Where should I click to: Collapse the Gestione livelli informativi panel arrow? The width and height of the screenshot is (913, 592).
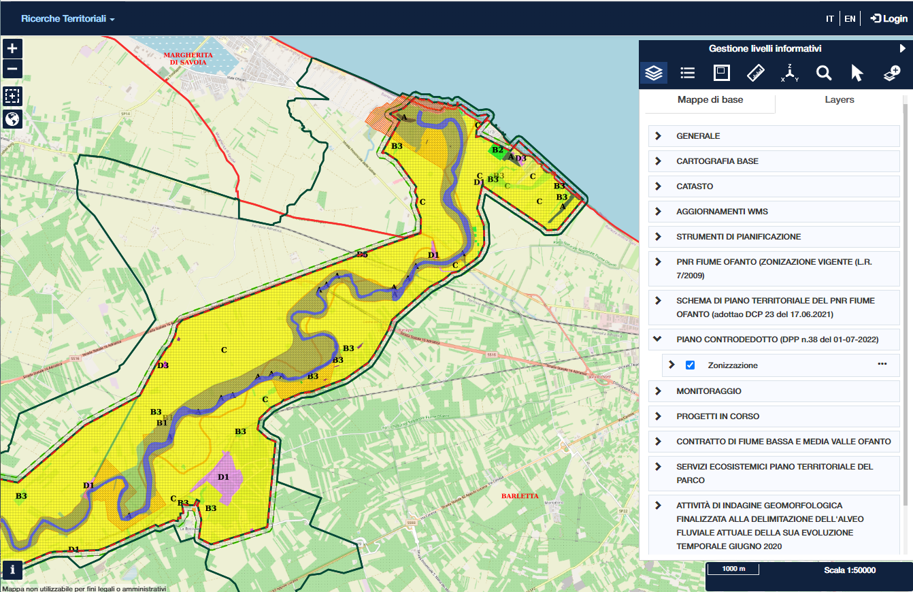tap(902, 48)
